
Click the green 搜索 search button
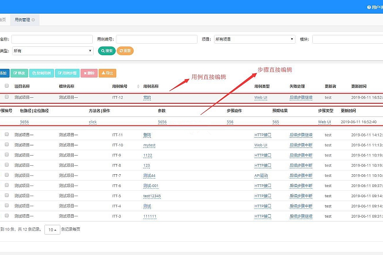(x=107, y=51)
